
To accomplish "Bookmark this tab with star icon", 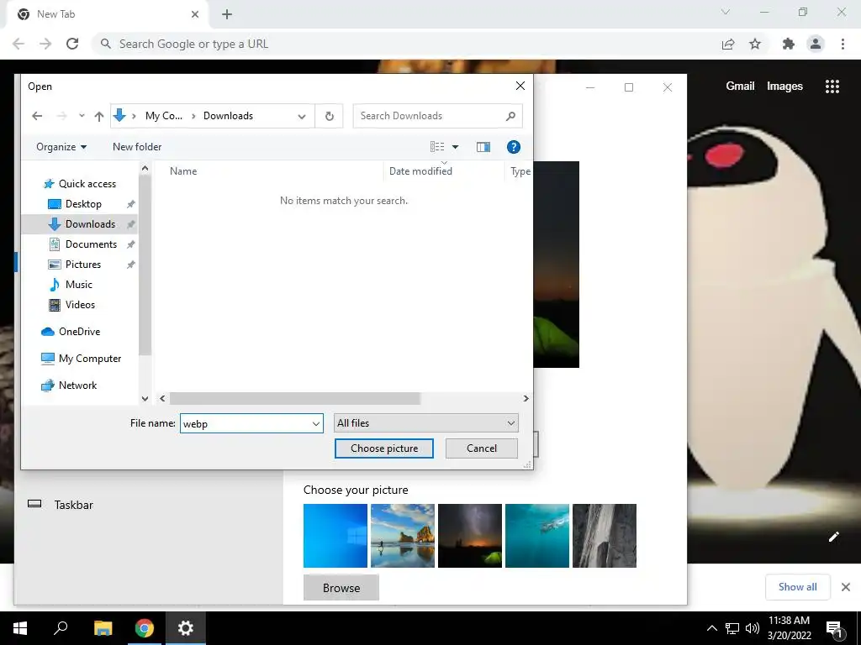I will (755, 44).
